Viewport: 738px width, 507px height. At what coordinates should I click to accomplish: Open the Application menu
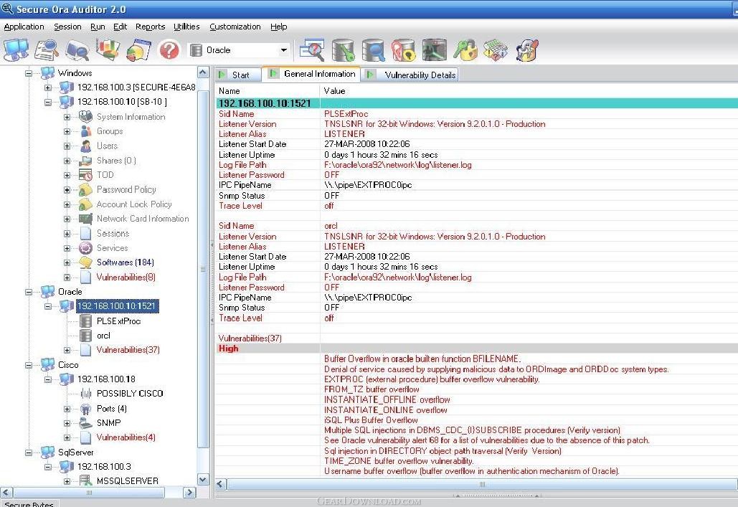tap(24, 27)
